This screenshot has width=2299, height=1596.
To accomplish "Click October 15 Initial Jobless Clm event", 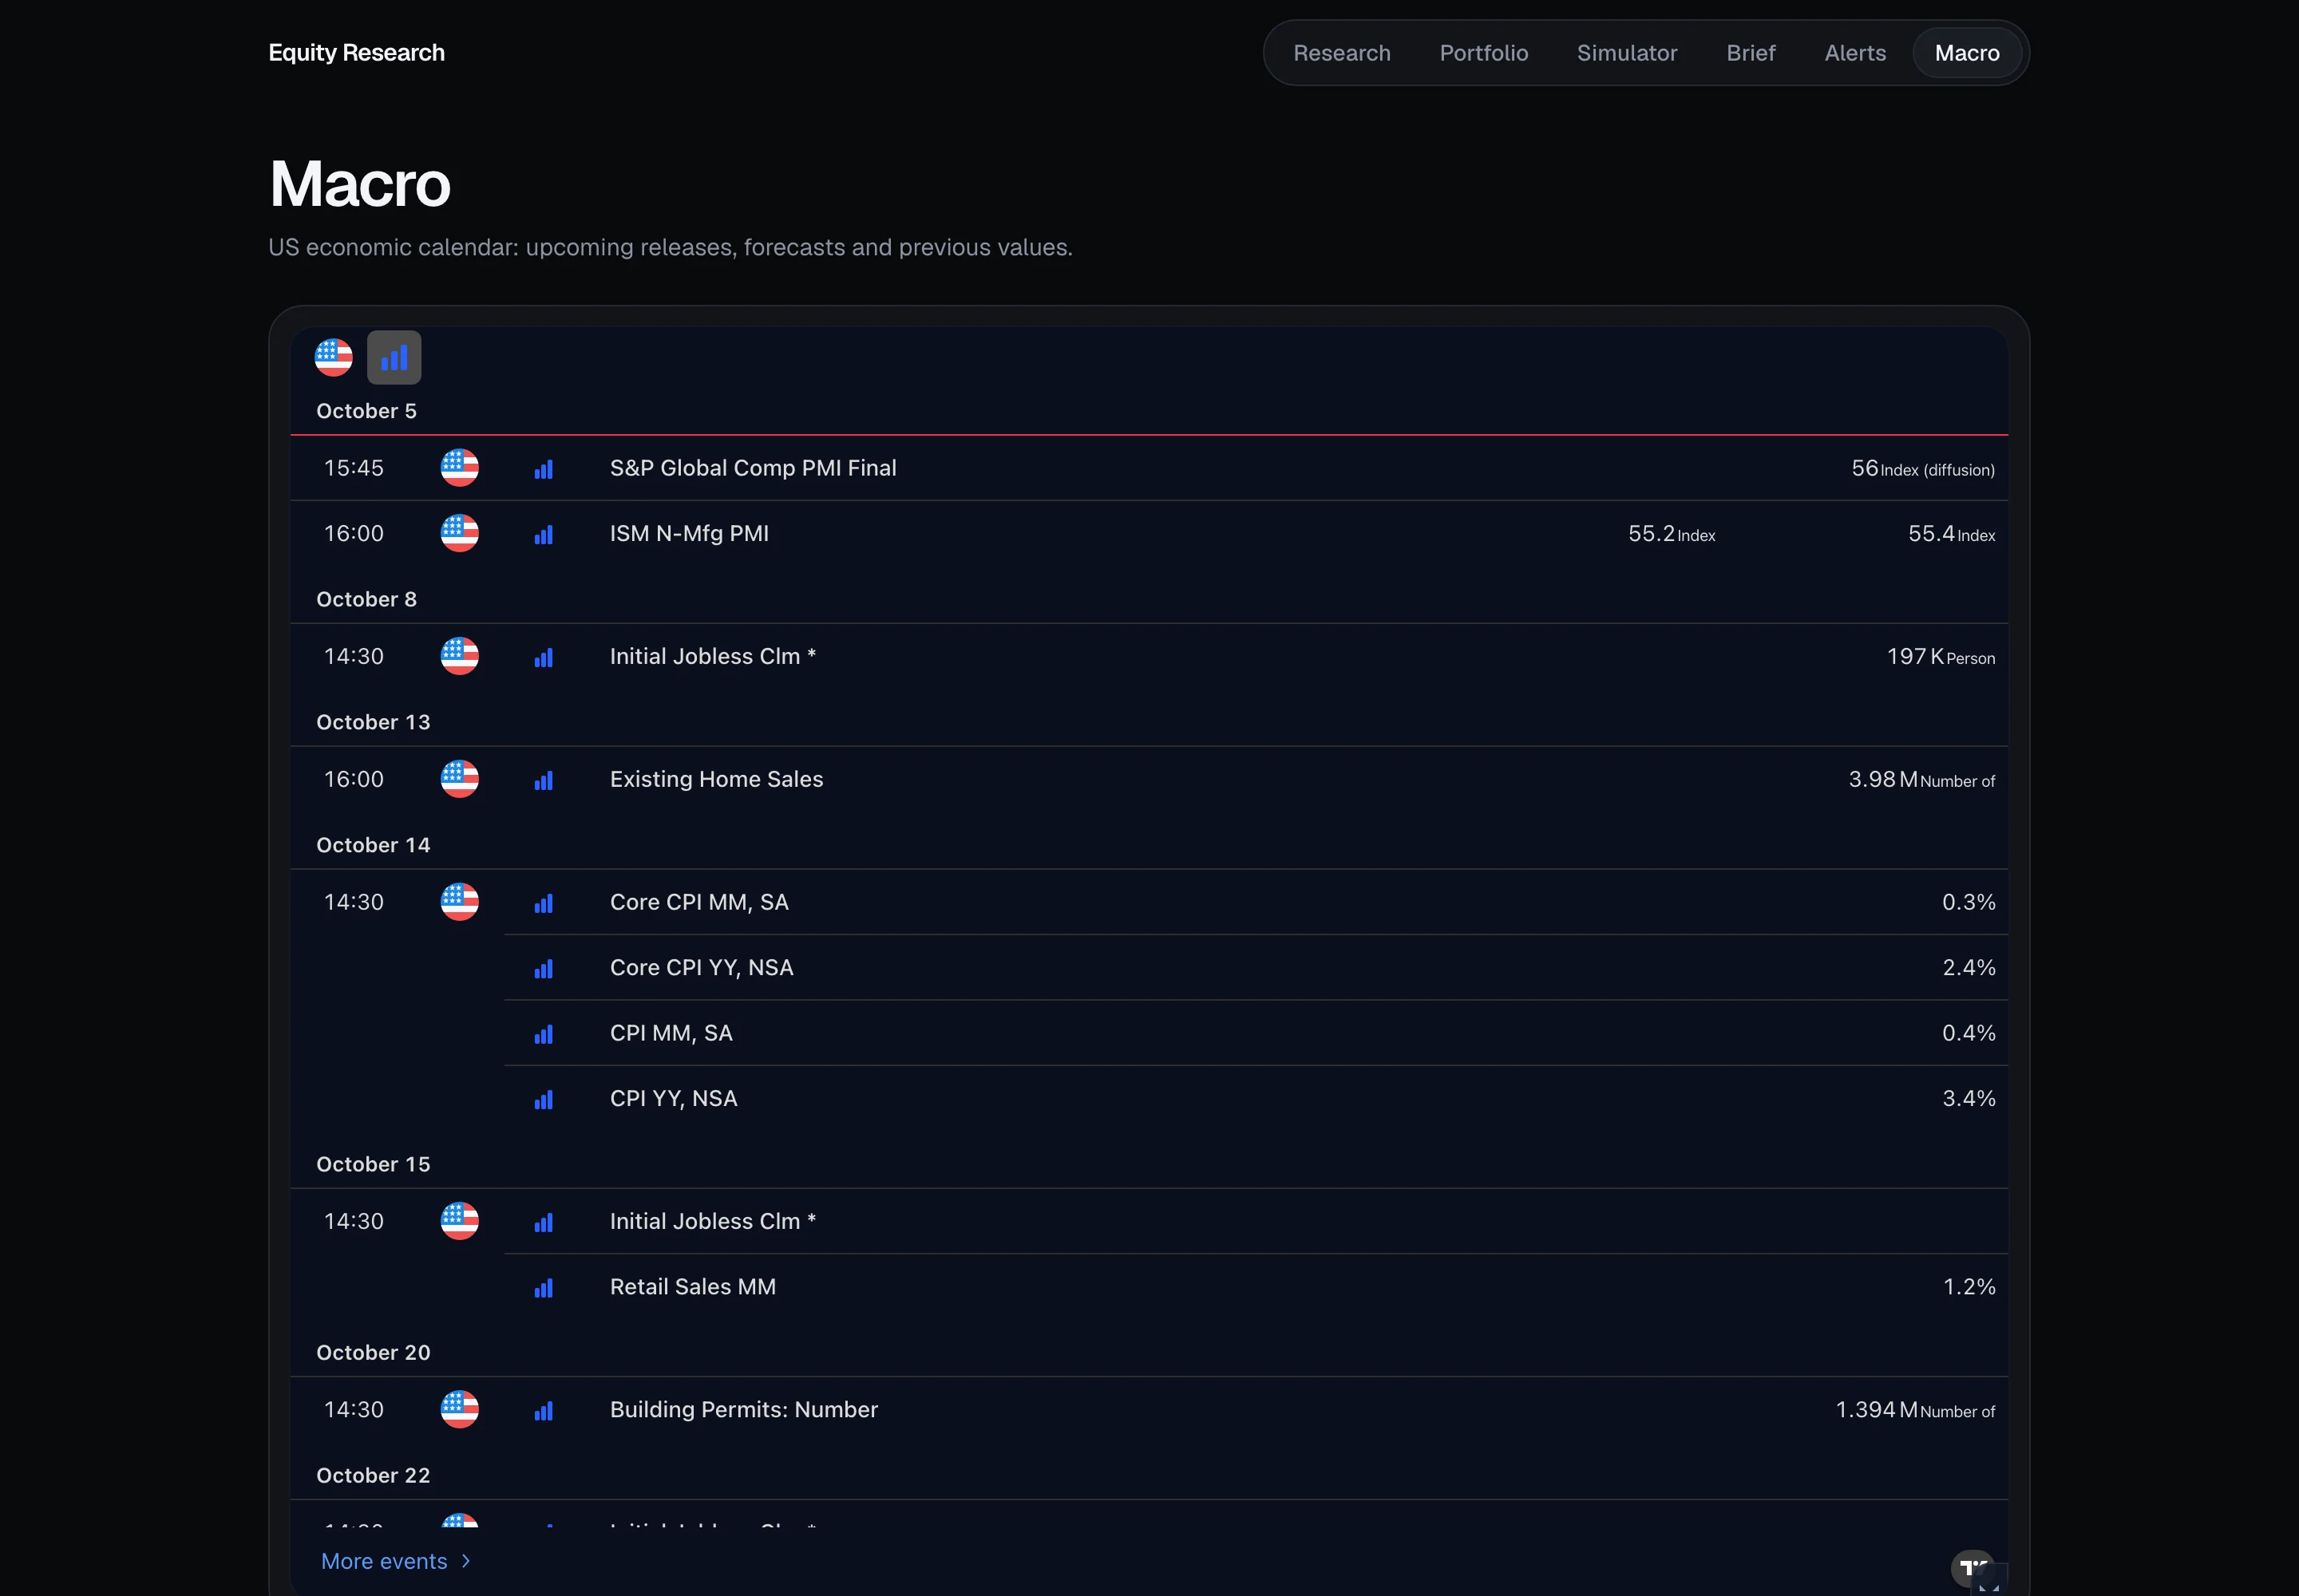I will 712,1221.
